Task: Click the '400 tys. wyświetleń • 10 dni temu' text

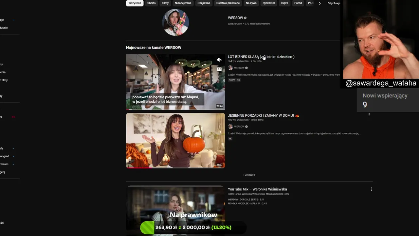Action: tap(246, 120)
